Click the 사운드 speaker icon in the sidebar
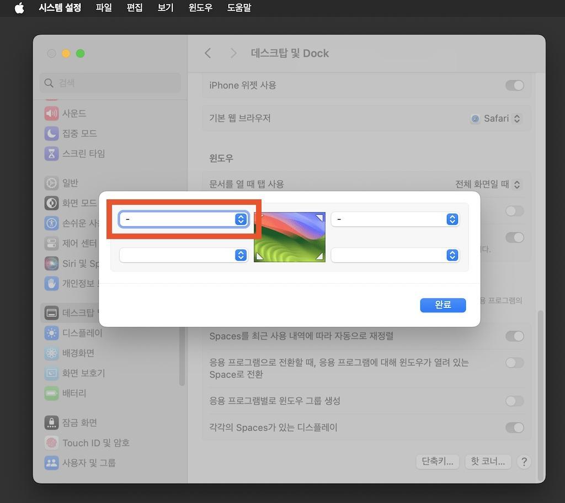 (51, 113)
